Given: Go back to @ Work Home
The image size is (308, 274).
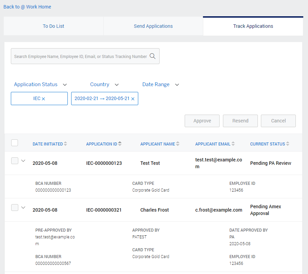Looking at the screenshot, I should pyautogui.click(x=27, y=7).
